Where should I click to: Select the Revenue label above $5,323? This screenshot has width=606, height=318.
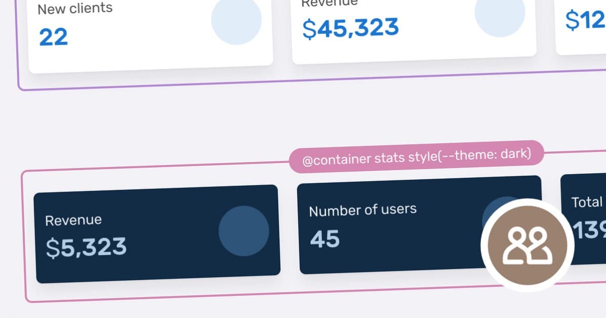pyautogui.click(x=73, y=220)
